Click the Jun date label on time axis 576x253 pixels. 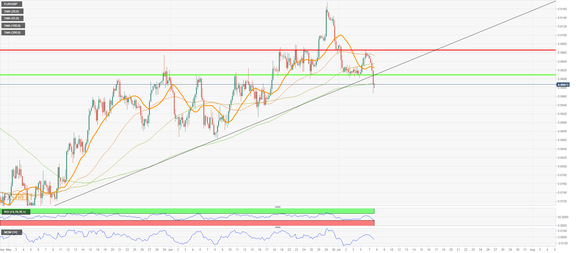coord(170,250)
